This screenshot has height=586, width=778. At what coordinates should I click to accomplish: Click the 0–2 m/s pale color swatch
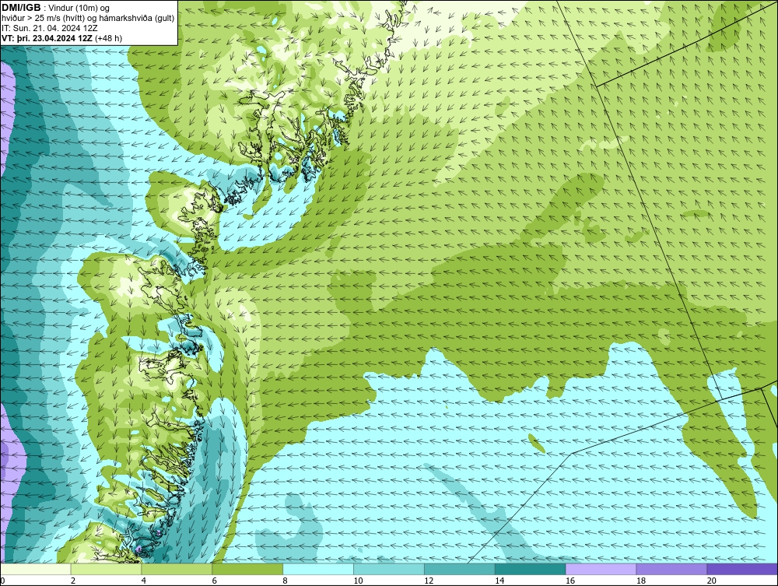pyautogui.click(x=36, y=569)
